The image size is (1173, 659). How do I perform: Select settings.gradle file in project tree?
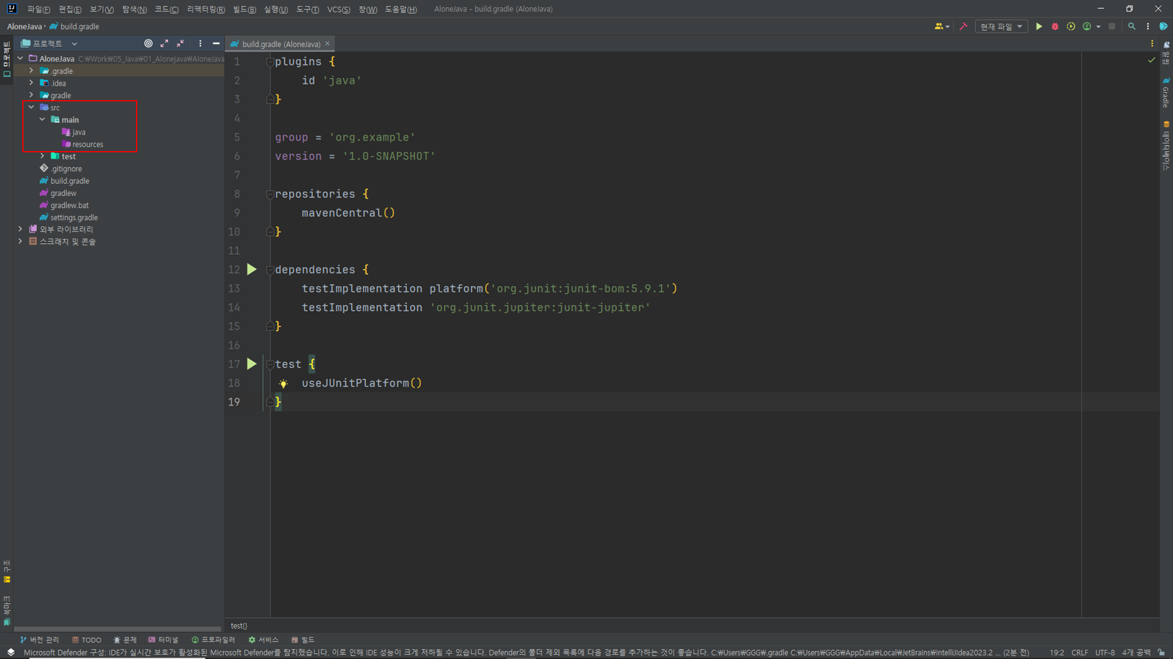pyautogui.click(x=74, y=217)
